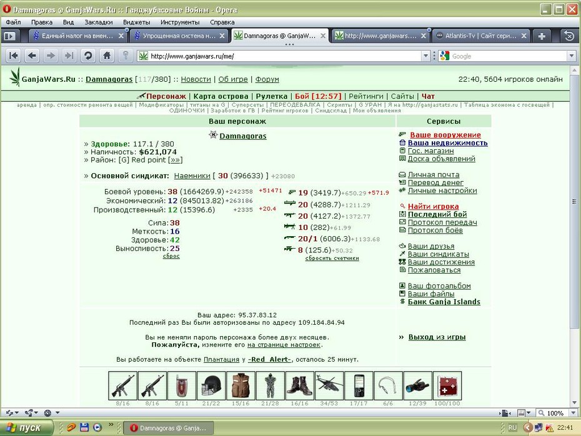Image resolution: width=581 pixels, height=436 pixels.
Task: Expand hidden quick launch icons chevron
Action: coord(111,425)
